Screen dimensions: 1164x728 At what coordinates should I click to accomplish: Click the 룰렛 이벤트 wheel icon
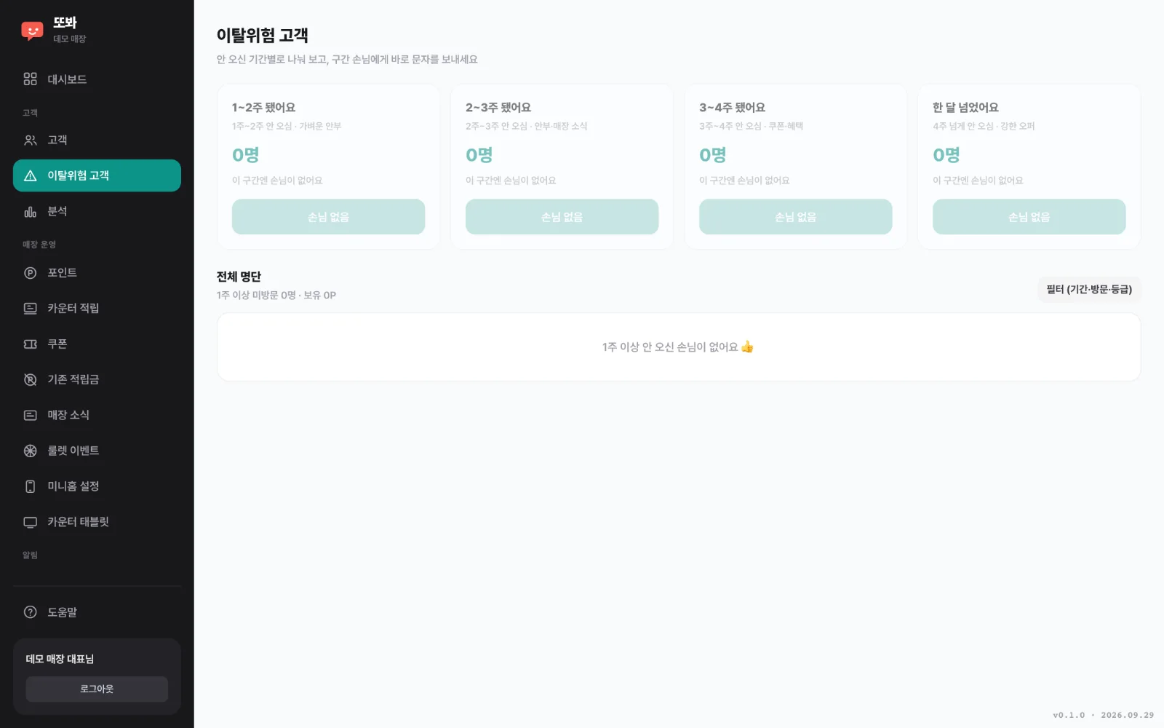click(x=30, y=451)
